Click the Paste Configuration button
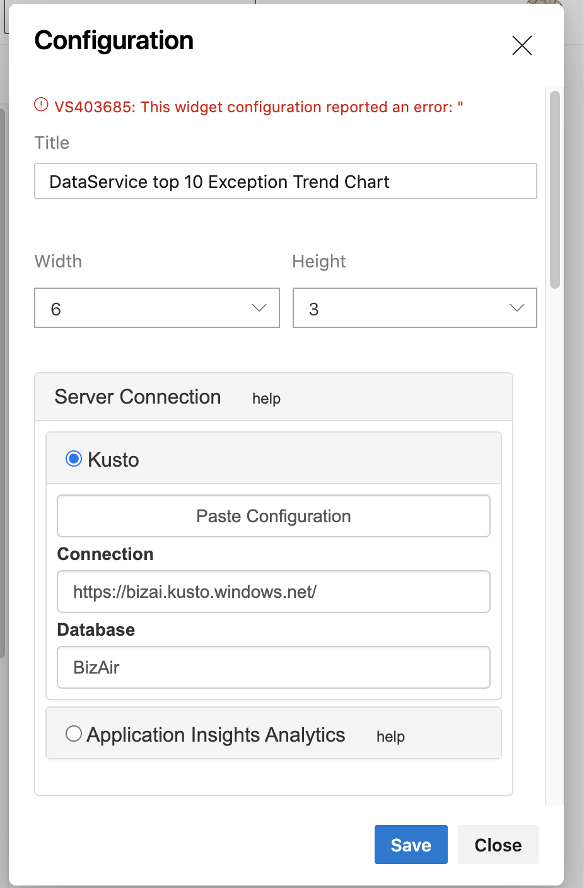Viewport: 584px width, 888px height. tap(273, 516)
